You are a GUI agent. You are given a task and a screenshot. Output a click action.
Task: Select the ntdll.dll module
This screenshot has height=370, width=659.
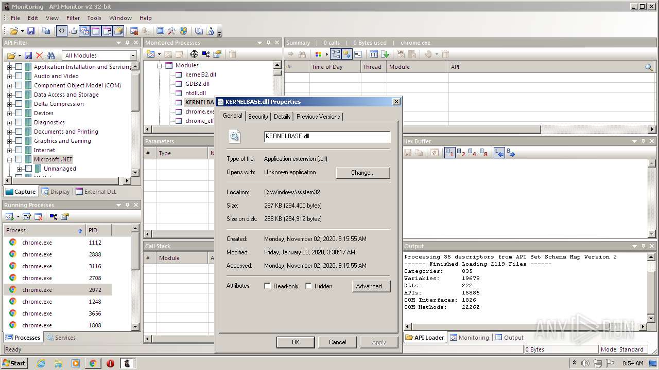coord(196,93)
